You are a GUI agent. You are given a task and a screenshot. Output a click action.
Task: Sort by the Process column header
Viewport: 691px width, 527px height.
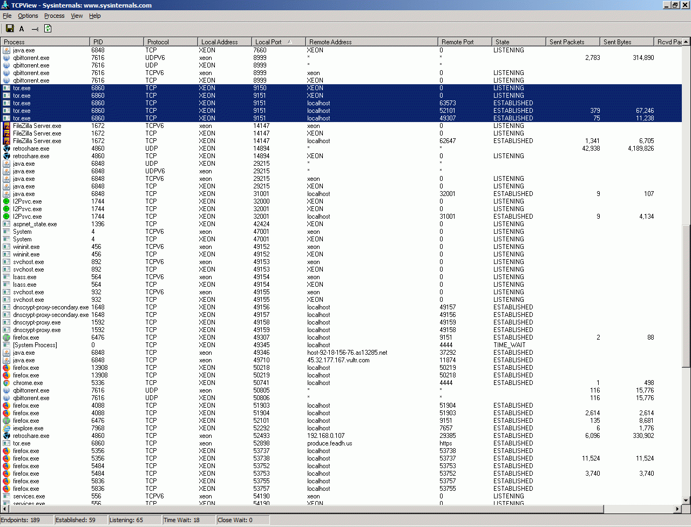(45, 42)
